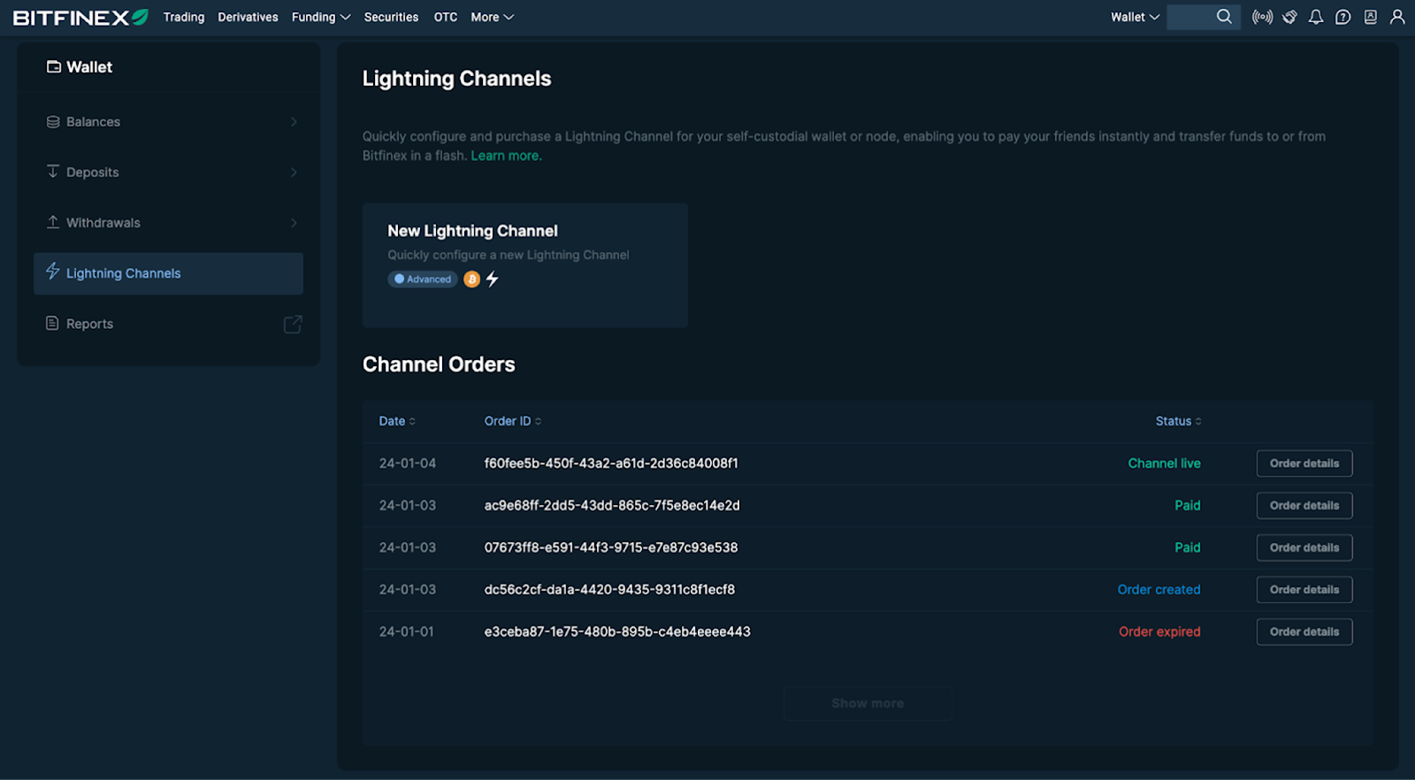
Task: Click the white lightning bolt icon in the card
Action: tap(493, 279)
